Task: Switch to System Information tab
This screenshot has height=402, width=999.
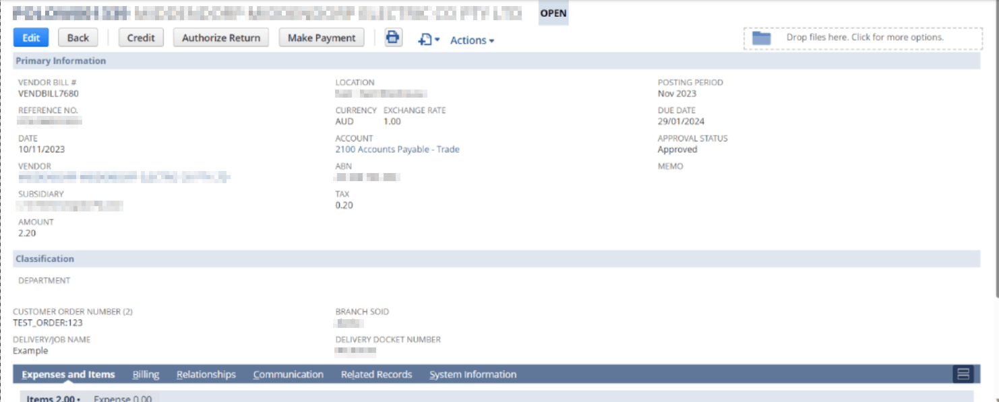Action: (473, 374)
